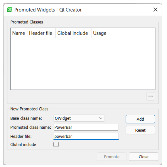Focus the Promoted class name field

tap(86, 127)
